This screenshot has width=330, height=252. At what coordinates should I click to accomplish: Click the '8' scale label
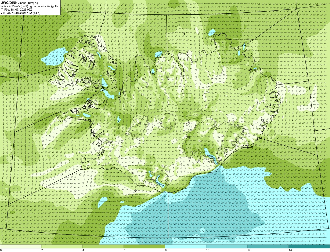pyautogui.click(x=166, y=250)
